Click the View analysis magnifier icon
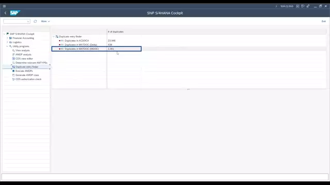This screenshot has height=185, width=330. point(13,50)
